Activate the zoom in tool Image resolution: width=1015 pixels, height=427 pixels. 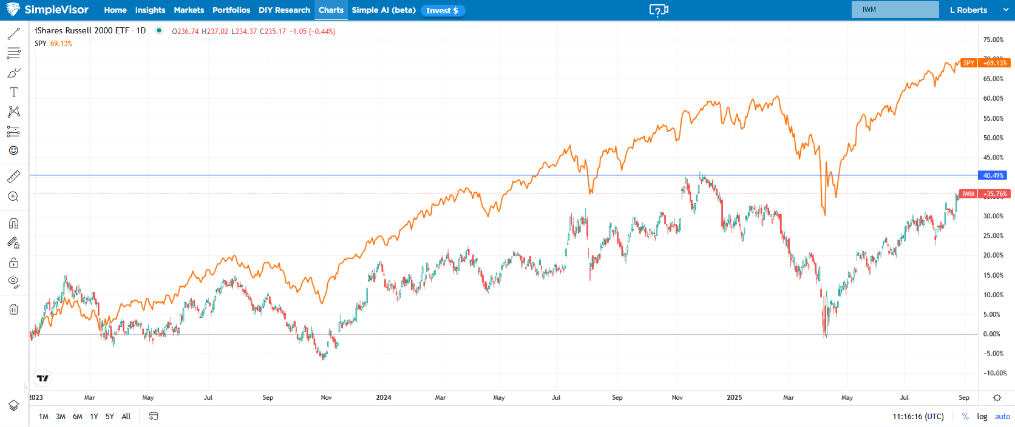point(13,197)
